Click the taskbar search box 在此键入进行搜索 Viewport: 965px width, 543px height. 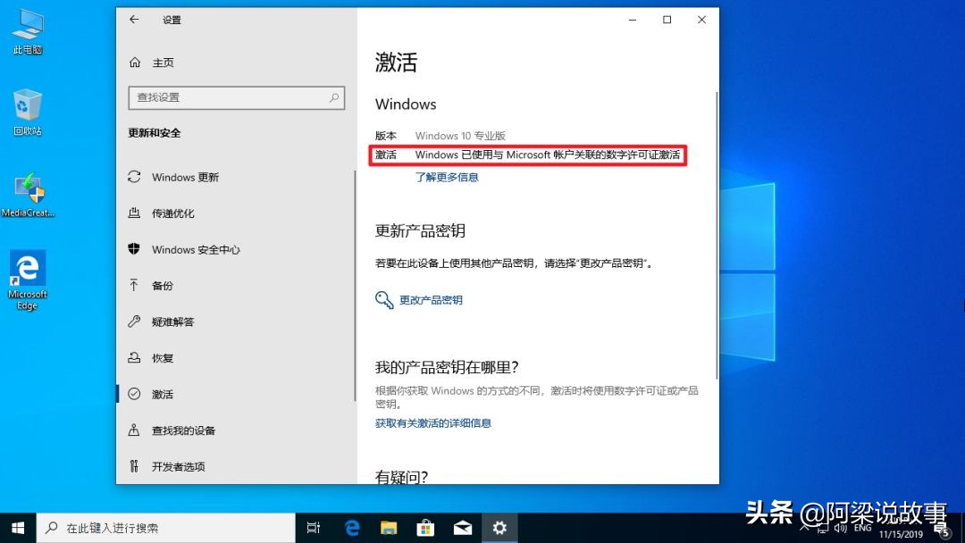tap(166, 528)
